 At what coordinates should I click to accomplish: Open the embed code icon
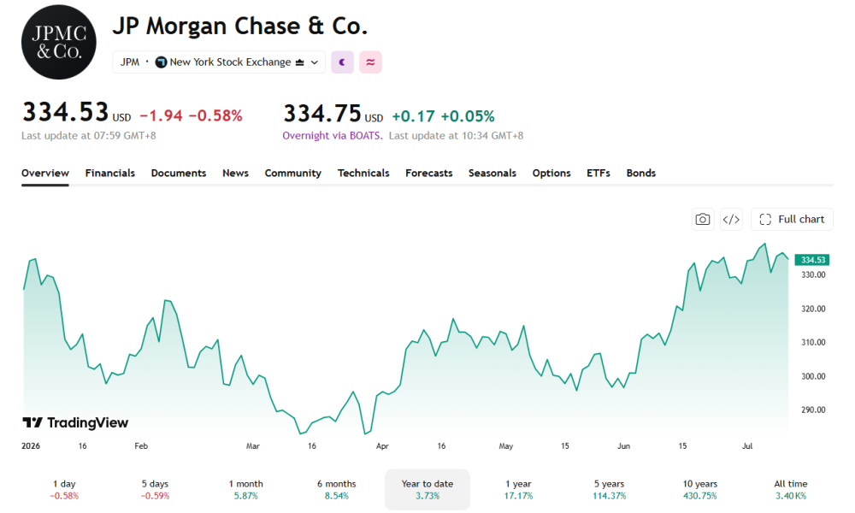731,219
